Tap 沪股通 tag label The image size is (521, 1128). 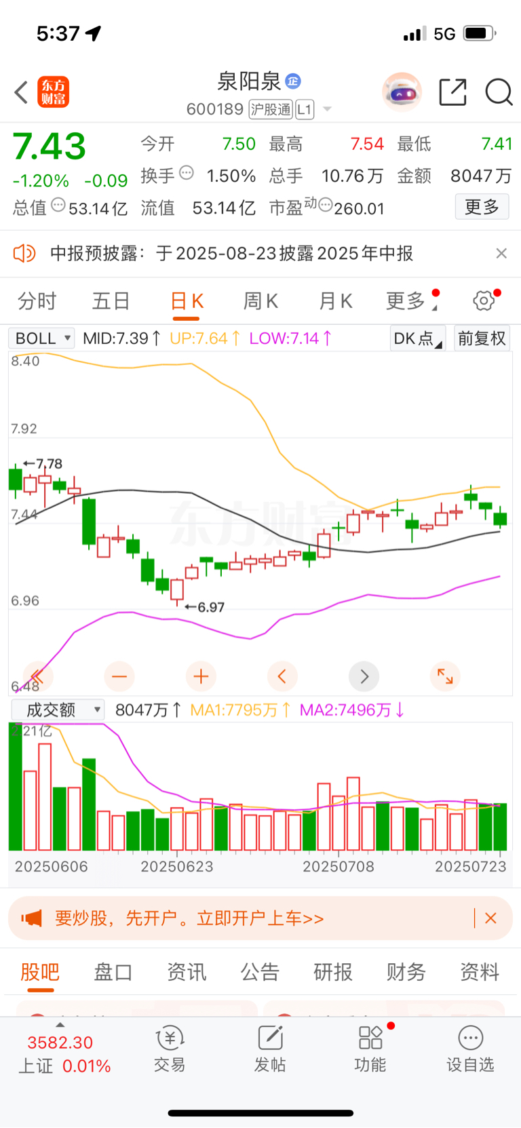pos(271,109)
